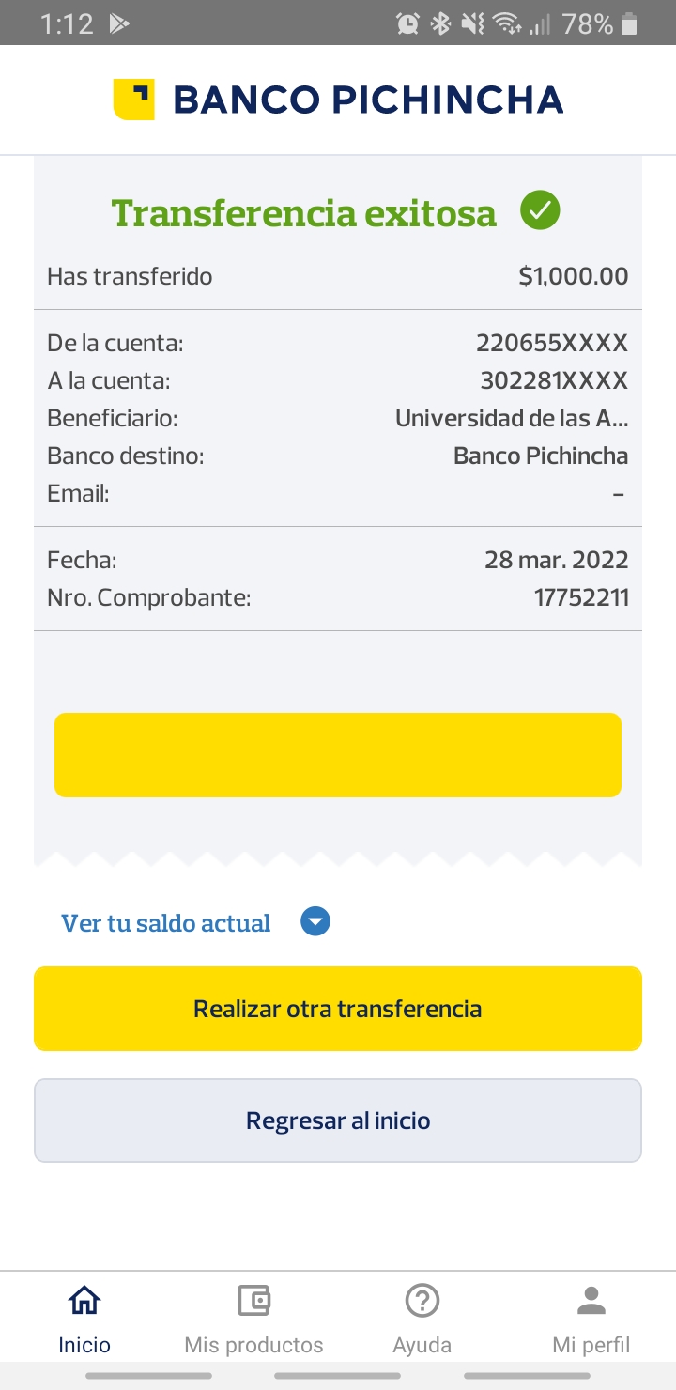Tap the Bluetooth status icon
676x1390 pixels.
pos(440,24)
